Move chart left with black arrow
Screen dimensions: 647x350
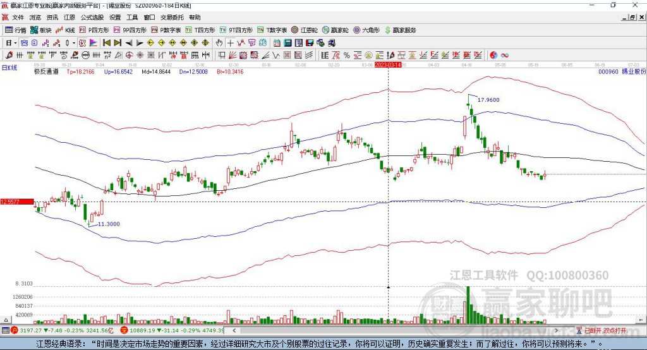point(129,43)
